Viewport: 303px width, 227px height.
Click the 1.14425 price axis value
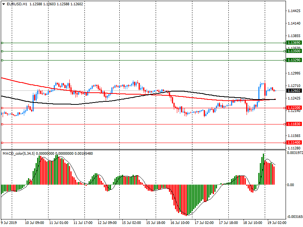point(294,11)
